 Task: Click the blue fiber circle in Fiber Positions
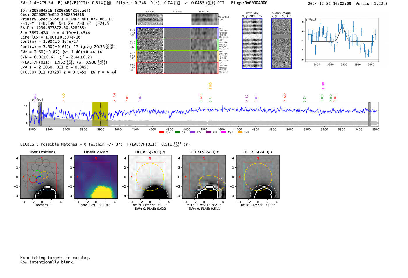click(40, 180)
